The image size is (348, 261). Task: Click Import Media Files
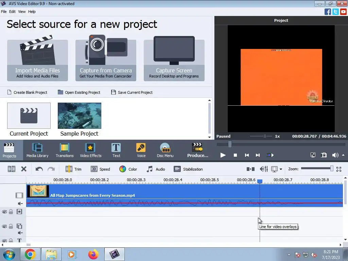click(37, 60)
